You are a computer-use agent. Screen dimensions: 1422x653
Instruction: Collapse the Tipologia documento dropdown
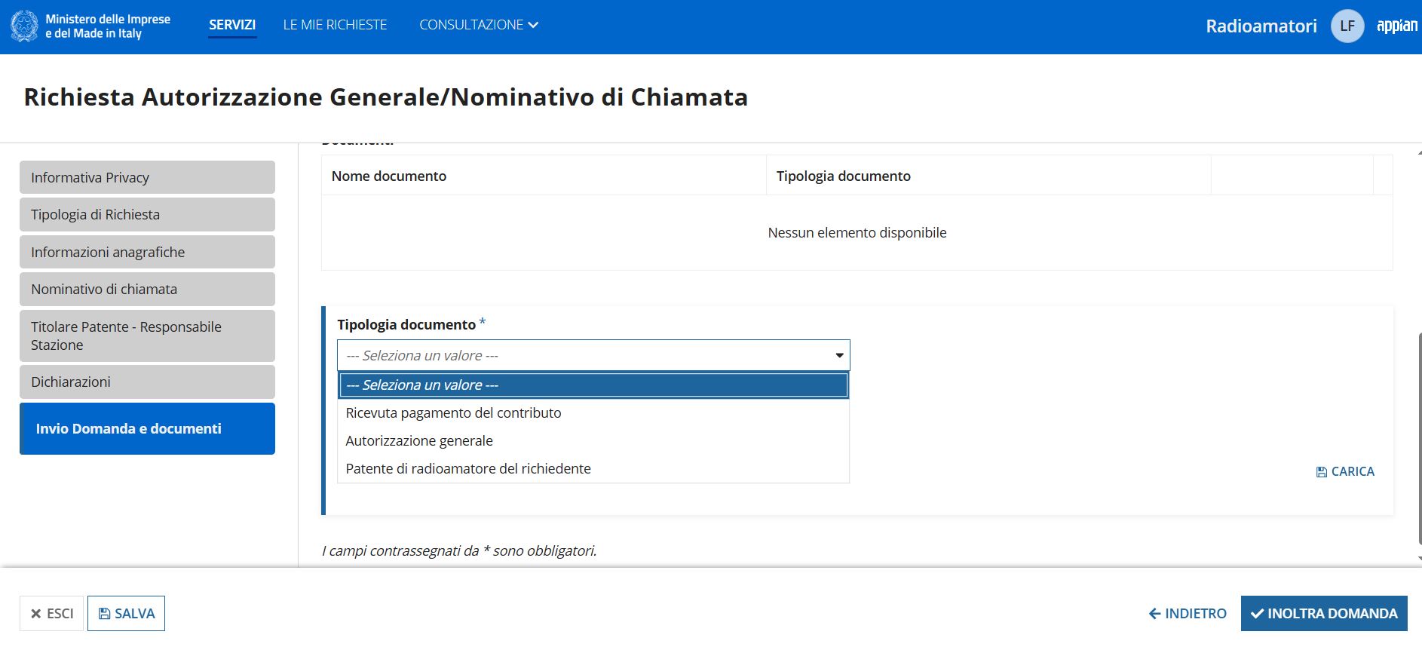(593, 355)
